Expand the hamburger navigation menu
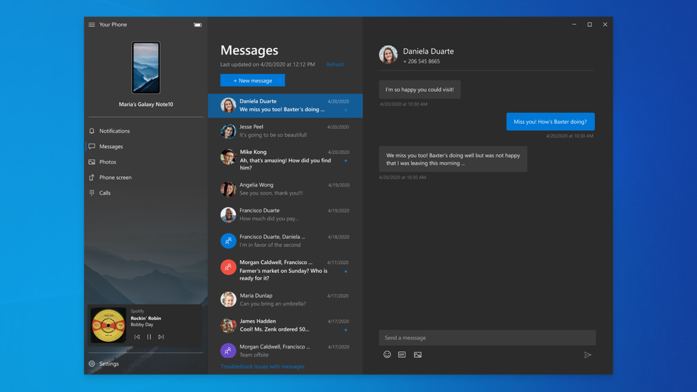The width and height of the screenshot is (697, 392). 91,24
